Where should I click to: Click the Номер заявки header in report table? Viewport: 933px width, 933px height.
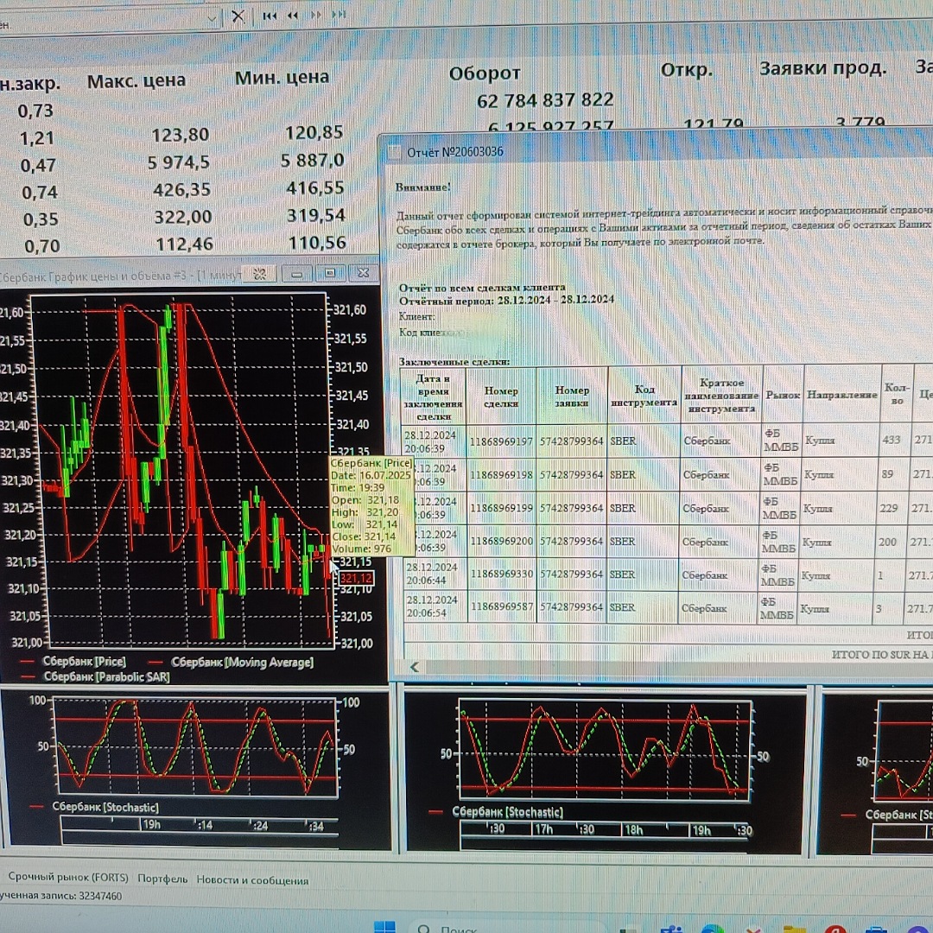(x=572, y=397)
